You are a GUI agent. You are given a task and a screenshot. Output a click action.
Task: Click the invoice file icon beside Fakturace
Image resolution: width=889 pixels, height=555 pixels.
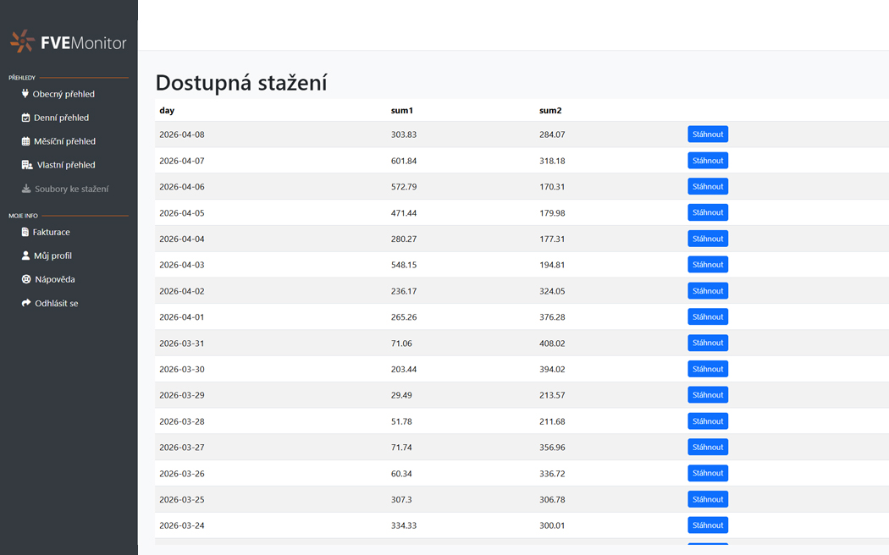pyautogui.click(x=25, y=232)
